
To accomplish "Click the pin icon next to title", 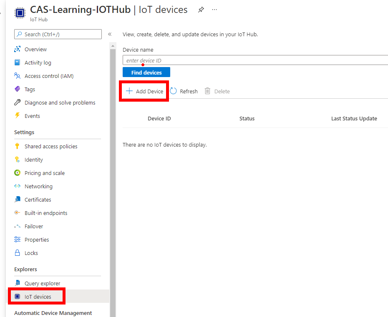I will click(201, 10).
